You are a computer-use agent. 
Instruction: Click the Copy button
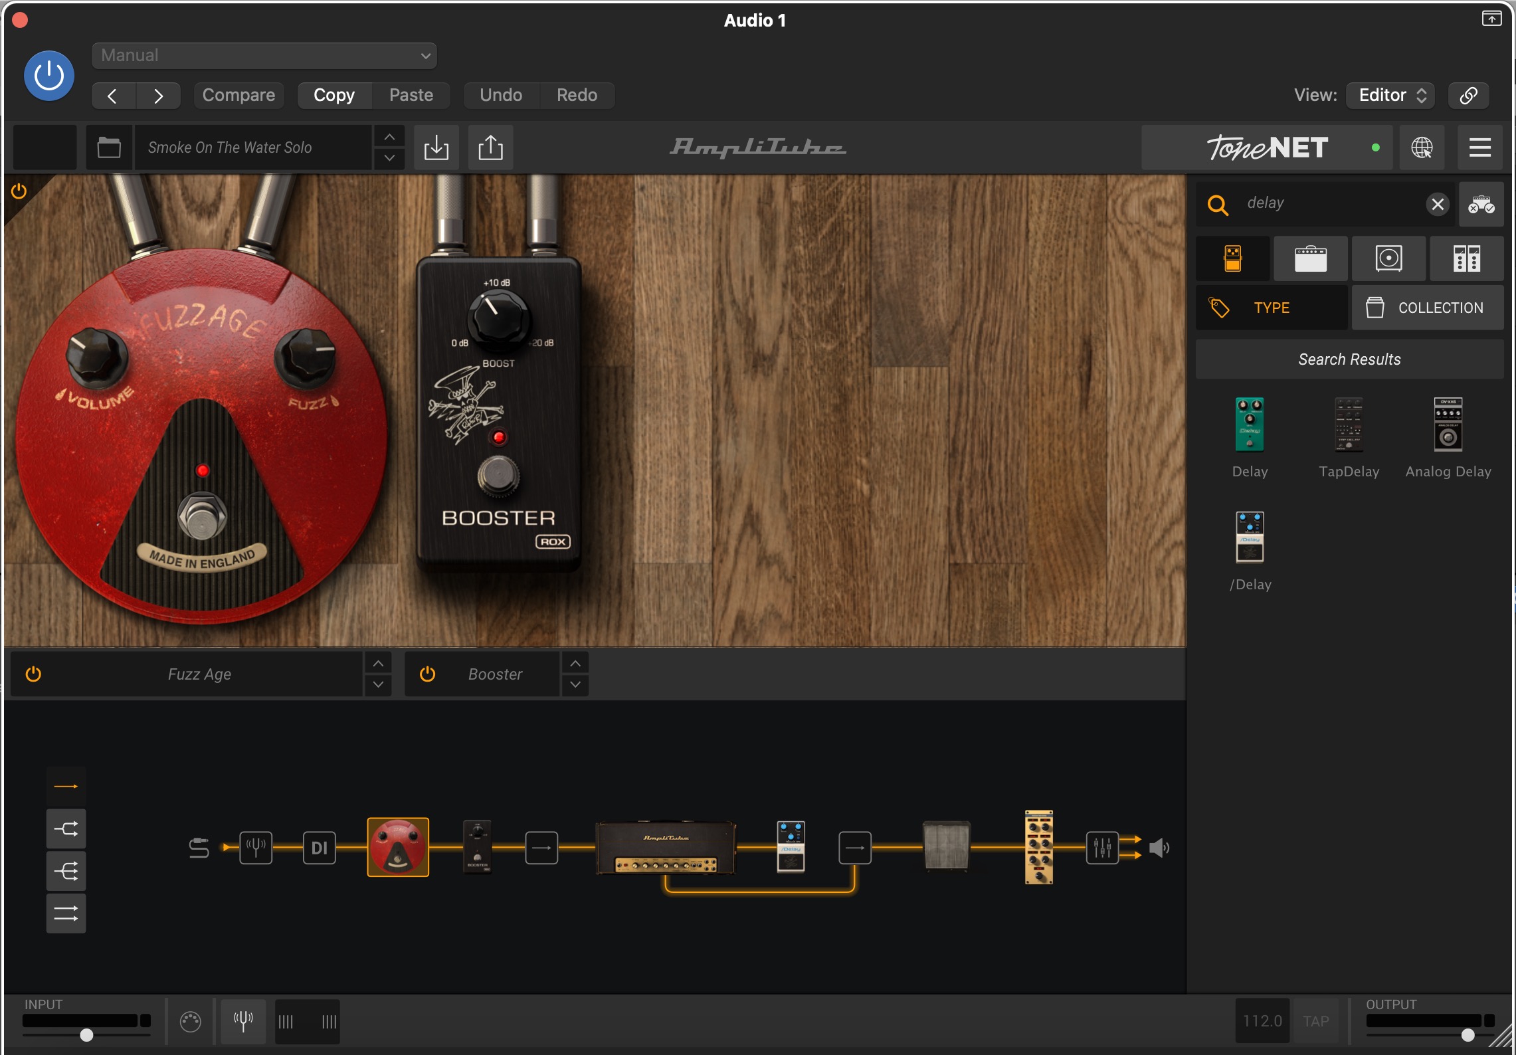[x=334, y=96]
